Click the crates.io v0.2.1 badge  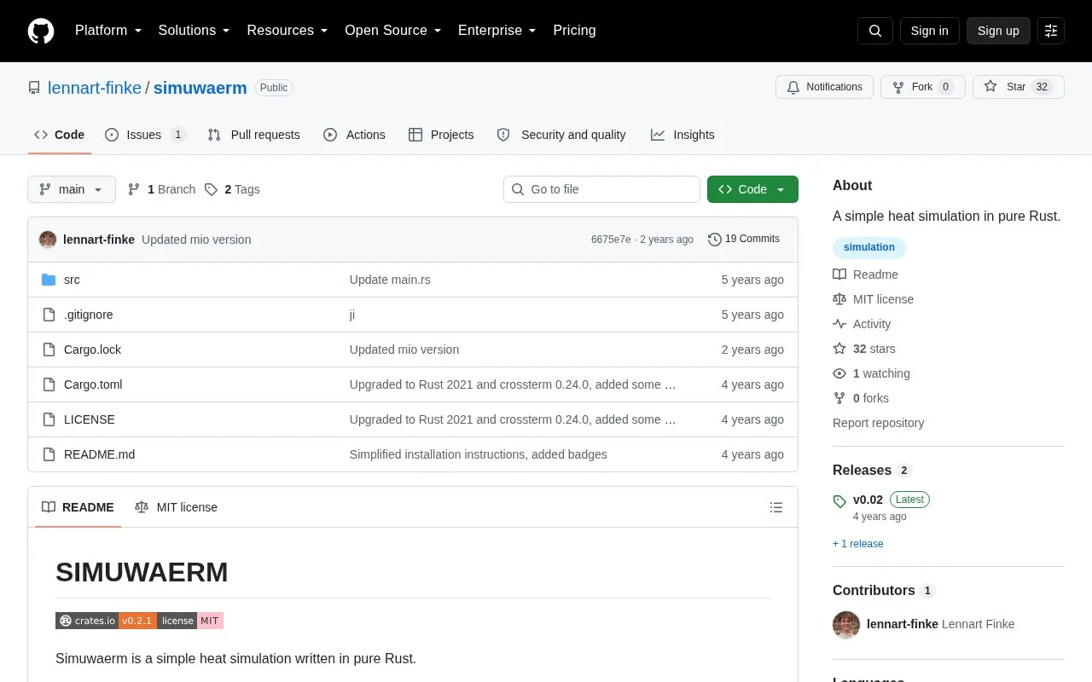pyautogui.click(x=106, y=621)
